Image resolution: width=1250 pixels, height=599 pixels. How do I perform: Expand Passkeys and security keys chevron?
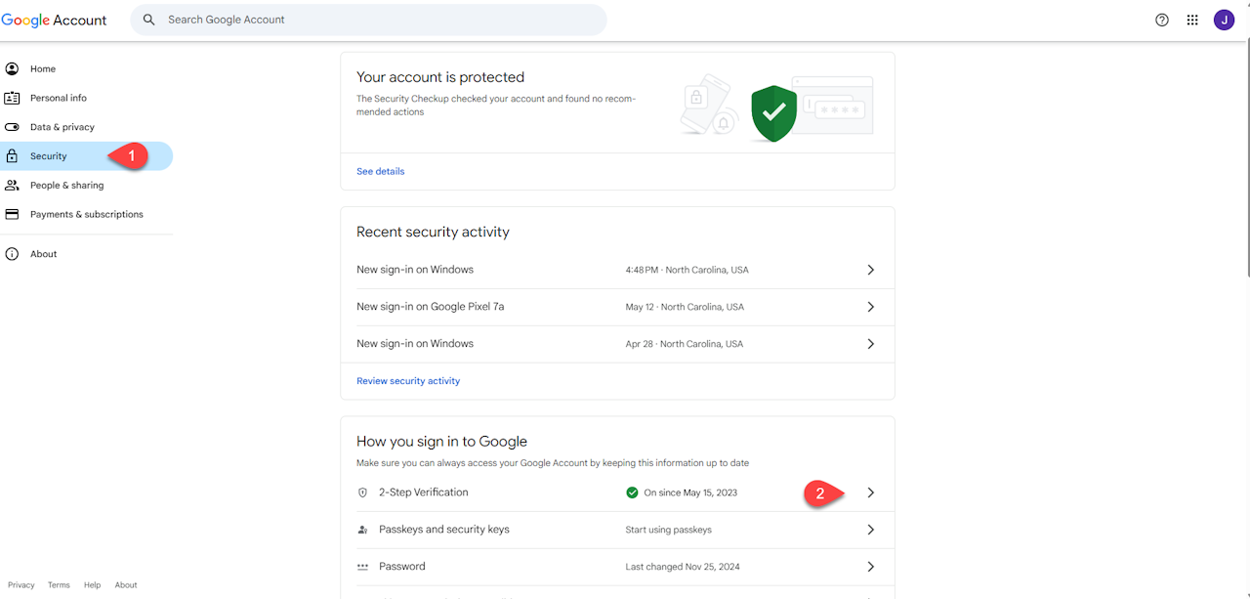(870, 530)
